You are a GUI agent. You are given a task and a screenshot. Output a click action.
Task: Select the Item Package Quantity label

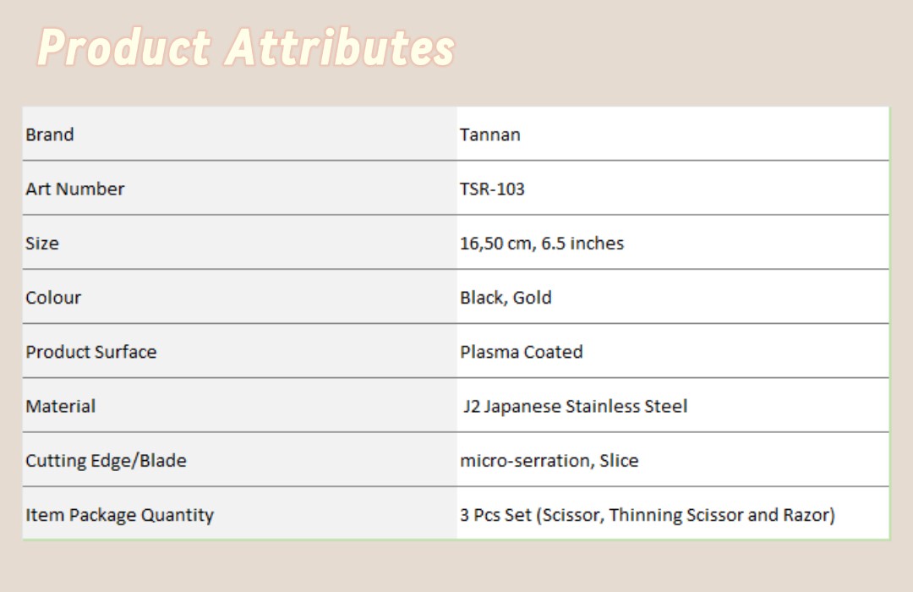pos(120,515)
